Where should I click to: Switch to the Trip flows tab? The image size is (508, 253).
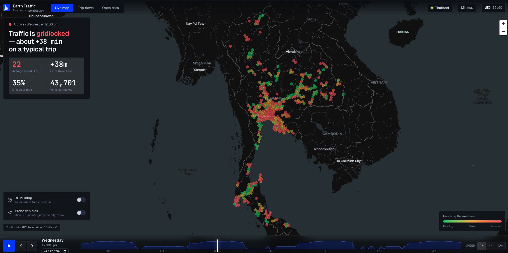(86, 8)
